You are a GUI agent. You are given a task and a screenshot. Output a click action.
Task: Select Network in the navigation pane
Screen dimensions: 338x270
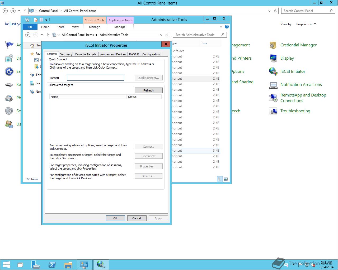(36, 92)
